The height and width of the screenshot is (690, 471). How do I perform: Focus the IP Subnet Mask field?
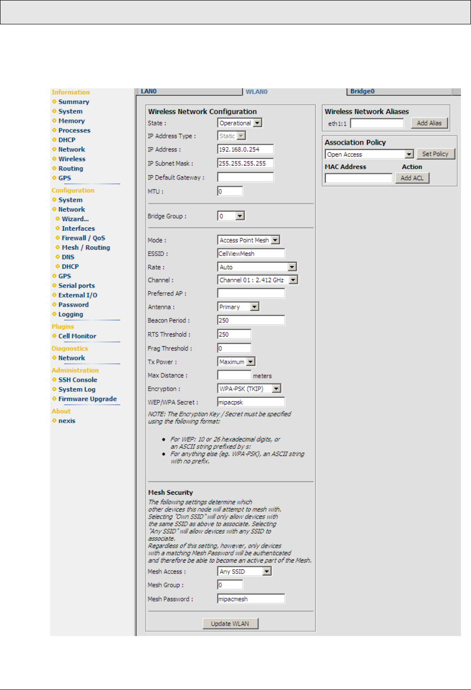246,163
